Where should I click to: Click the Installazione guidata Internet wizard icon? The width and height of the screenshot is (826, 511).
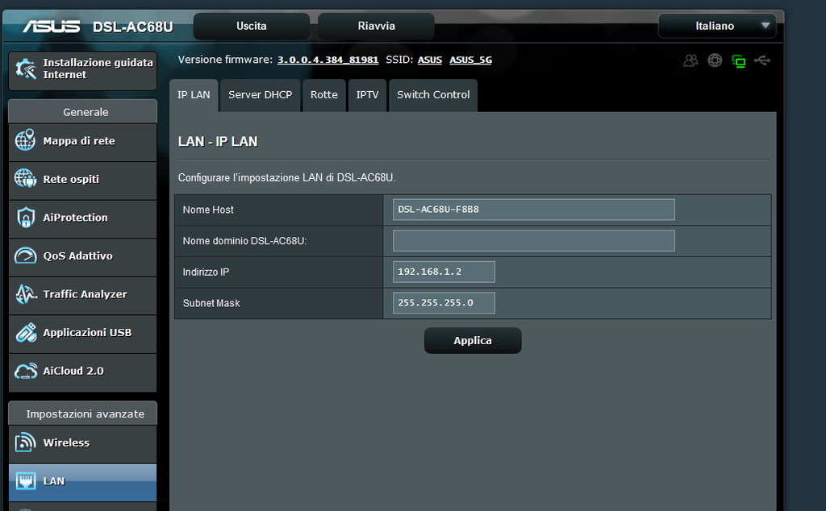tap(26, 69)
